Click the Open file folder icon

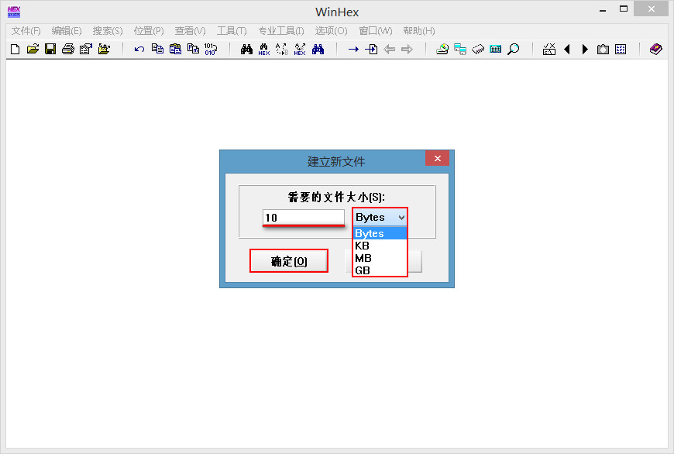tap(33, 50)
